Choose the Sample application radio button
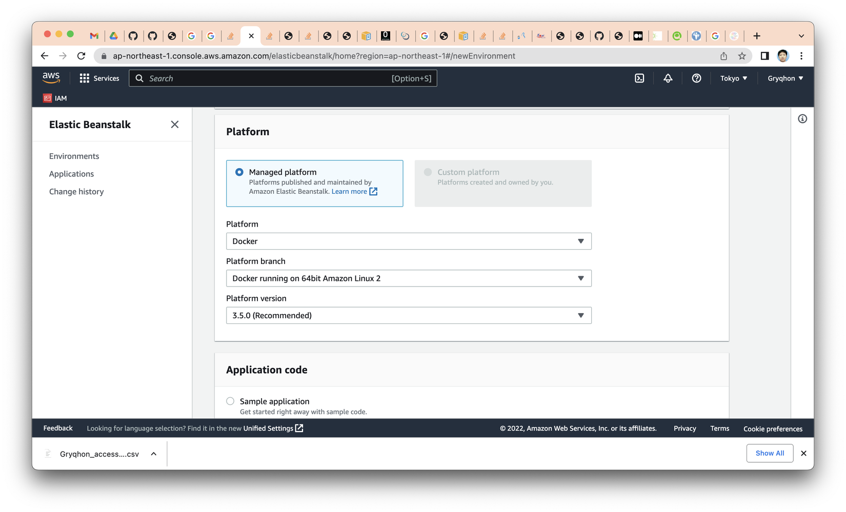 pyautogui.click(x=230, y=401)
